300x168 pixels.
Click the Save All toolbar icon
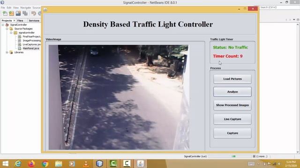tap(25, 14)
